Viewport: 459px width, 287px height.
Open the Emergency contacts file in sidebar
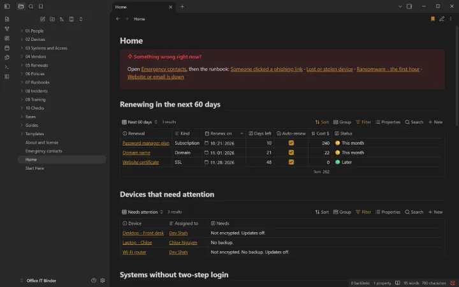point(43,151)
